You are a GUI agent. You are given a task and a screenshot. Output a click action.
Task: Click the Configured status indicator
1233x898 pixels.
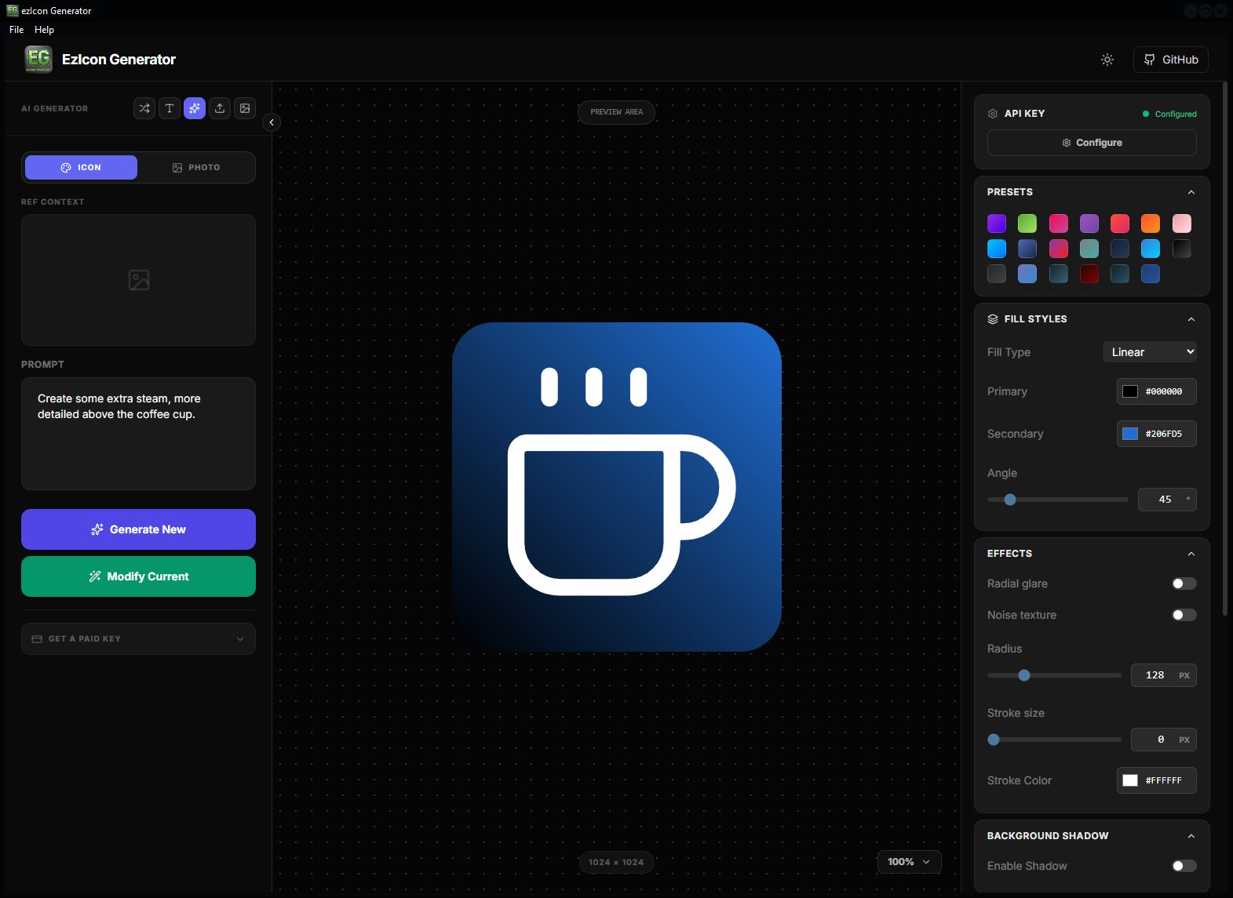[x=1169, y=114]
